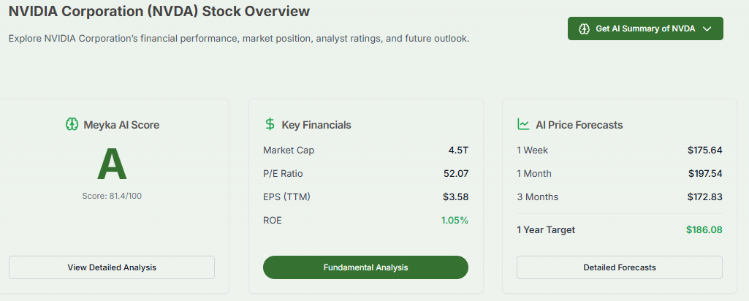Expand the Get AI Summary chevron arrow
This screenshot has width=749, height=301.
(707, 28)
